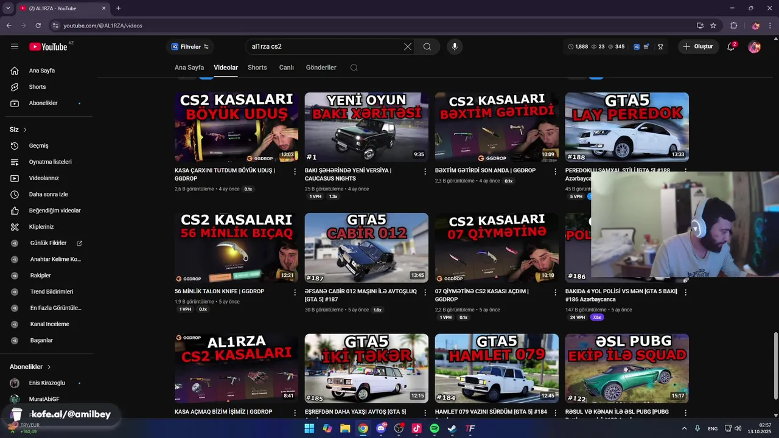Click the magnifier search button
Image resolution: width=779 pixels, height=438 pixels.
[x=427, y=47]
